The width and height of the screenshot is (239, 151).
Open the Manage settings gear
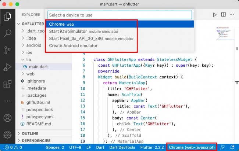[7, 135]
